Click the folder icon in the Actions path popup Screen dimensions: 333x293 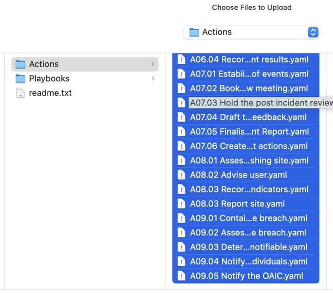pyautogui.click(x=194, y=32)
